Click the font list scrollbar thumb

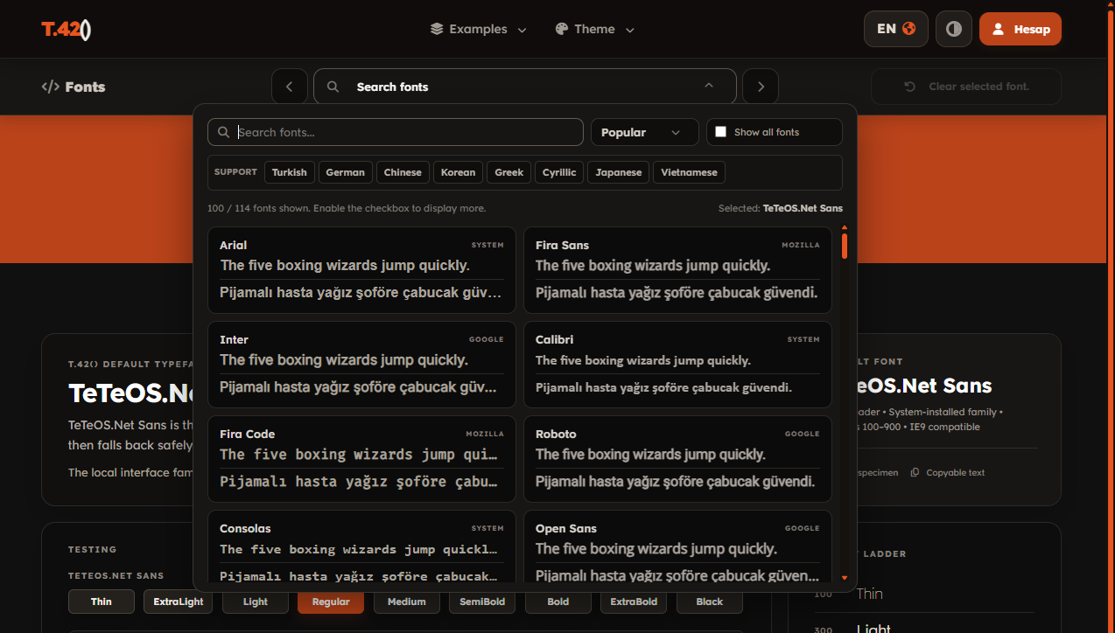[845, 246]
